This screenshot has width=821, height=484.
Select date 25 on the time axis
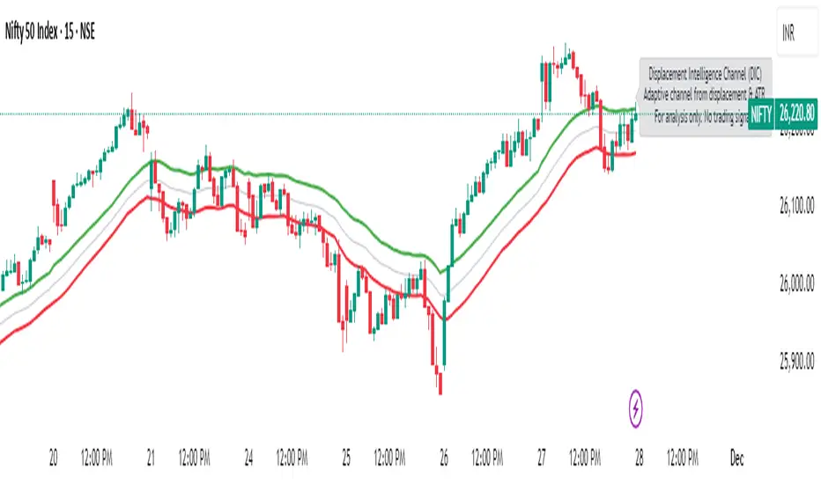[347, 458]
